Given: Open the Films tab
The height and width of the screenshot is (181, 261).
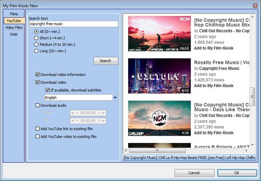Looking at the screenshot, I should [x=14, y=14].
